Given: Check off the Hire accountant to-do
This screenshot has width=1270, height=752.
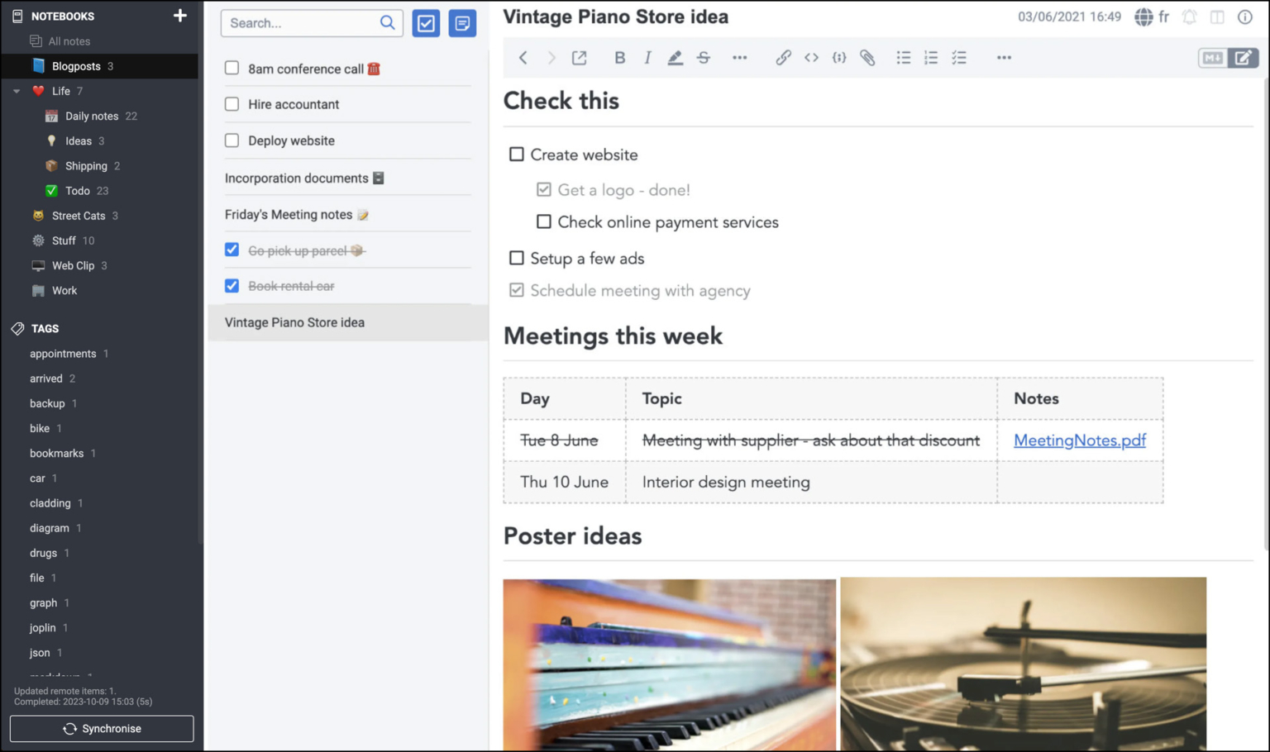Looking at the screenshot, I should [232, 104].
